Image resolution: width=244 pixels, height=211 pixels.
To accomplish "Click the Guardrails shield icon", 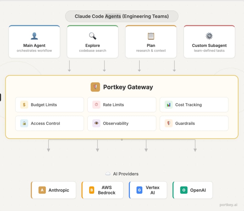I will pos(169,123).
